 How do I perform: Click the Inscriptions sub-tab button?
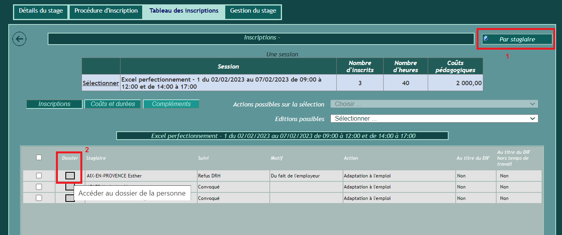click(54, 104)
